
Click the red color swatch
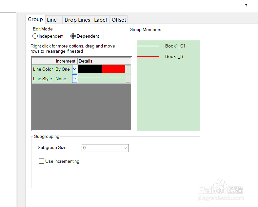[113, 69]
